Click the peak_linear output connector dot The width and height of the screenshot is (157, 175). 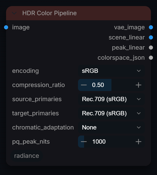[151, 48]
